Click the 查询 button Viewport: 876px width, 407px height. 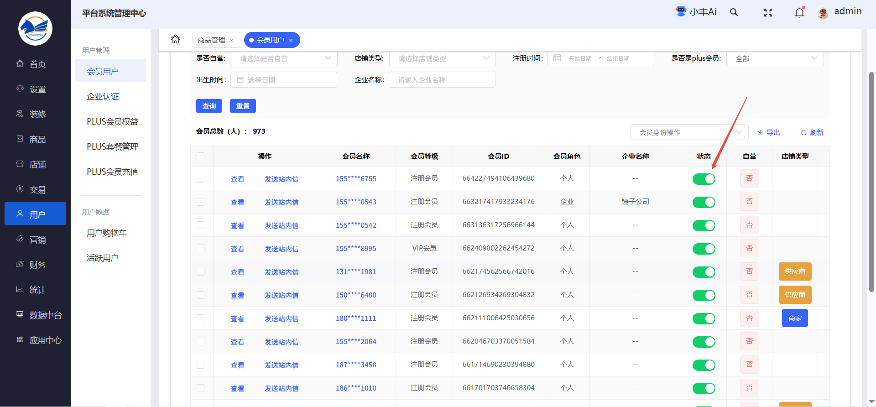point(209,106)
